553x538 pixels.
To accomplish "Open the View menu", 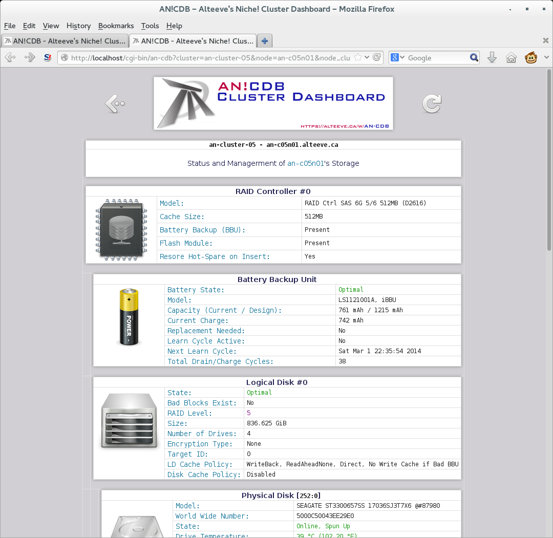I will click(51, 26).
